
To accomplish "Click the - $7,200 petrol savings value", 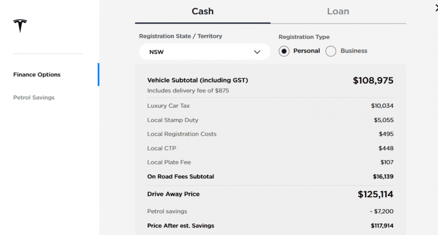I will [x=382, y=211].
